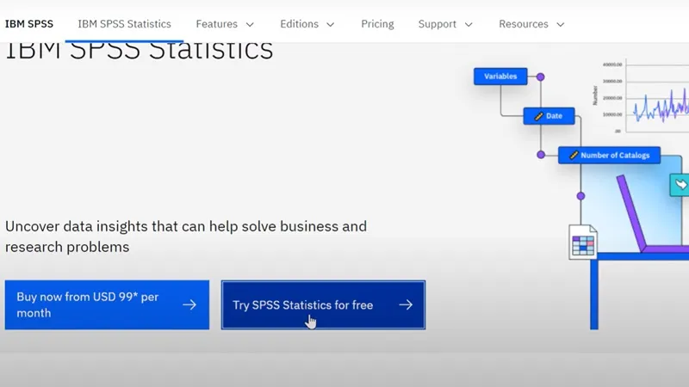Click the pencil icon in the Date node
The image size is (689, 387).
tap(538, 115)
